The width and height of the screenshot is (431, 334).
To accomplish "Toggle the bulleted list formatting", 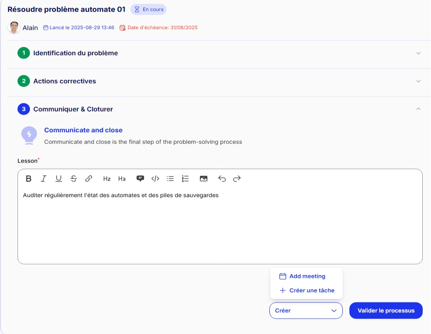I will [169, 178].
